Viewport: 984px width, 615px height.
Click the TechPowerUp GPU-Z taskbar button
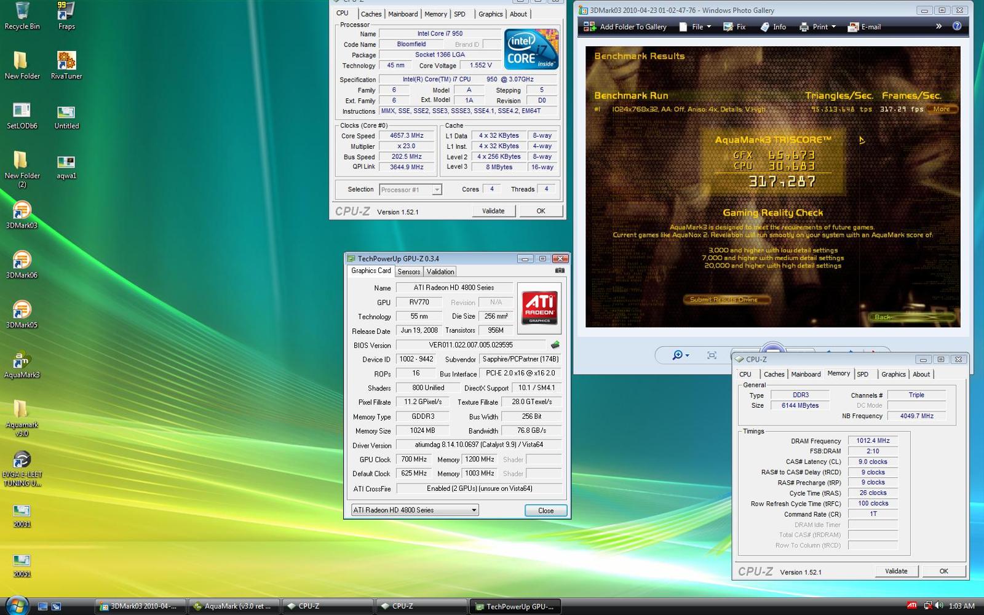(515, 606)
